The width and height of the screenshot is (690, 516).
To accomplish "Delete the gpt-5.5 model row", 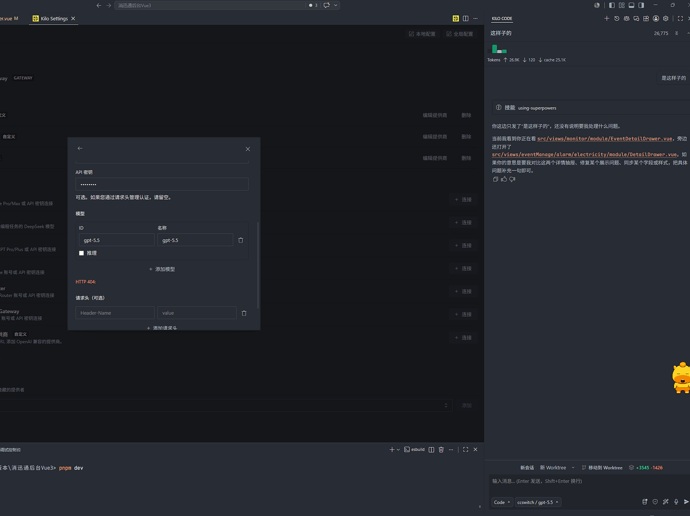I will pos(240,240).
